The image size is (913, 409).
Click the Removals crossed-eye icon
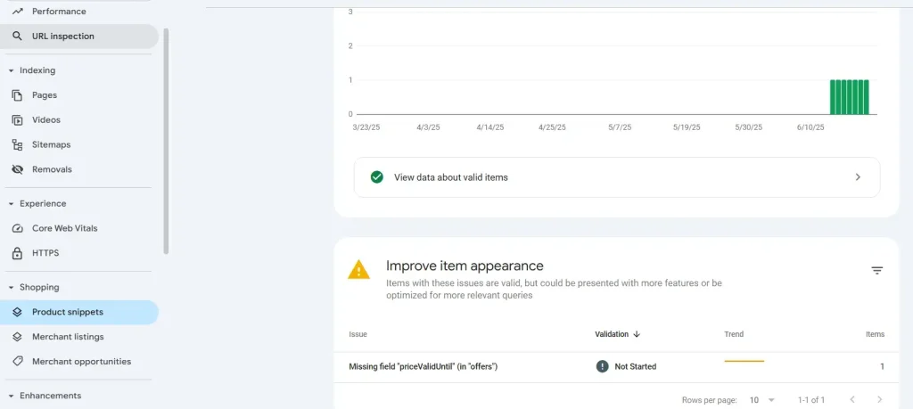point(17,169)
